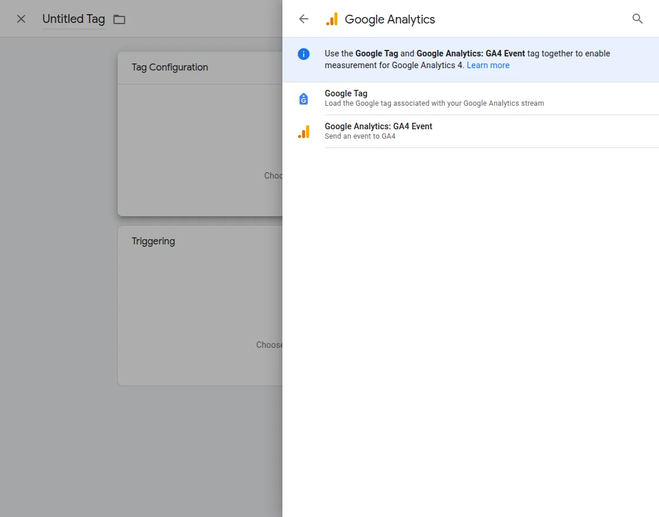Open the Triggering card
This screenshot has height=517, width=659.
tap(200, 305)
